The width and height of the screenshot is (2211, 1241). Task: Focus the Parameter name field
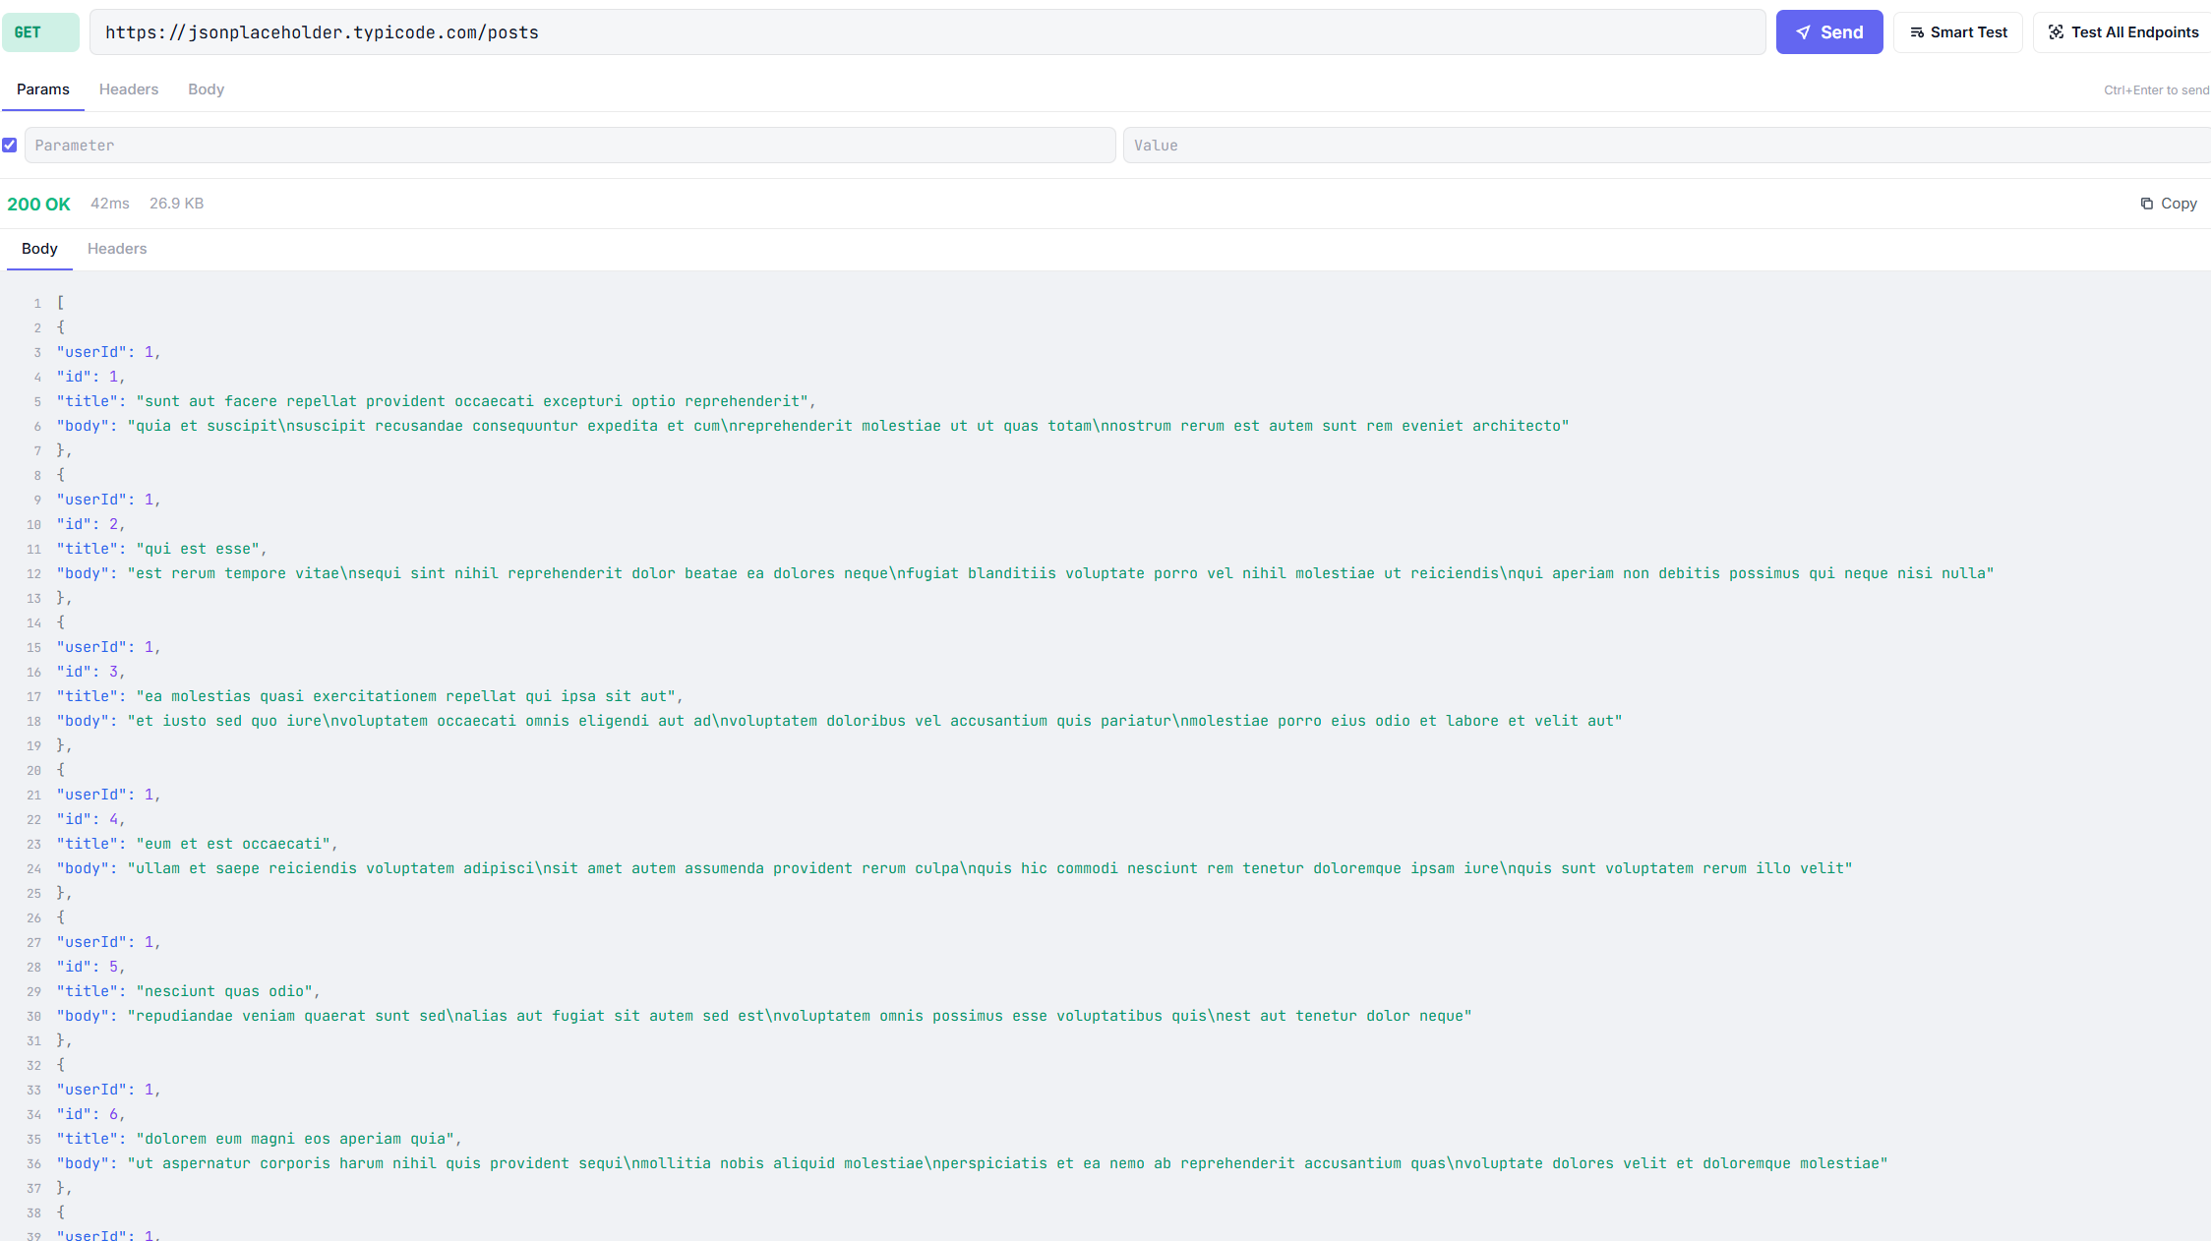570,146
